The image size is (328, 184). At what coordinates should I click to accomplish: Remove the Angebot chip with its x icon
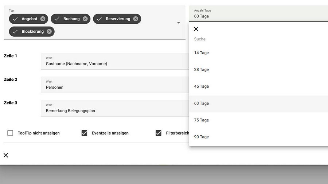(43, 19)
